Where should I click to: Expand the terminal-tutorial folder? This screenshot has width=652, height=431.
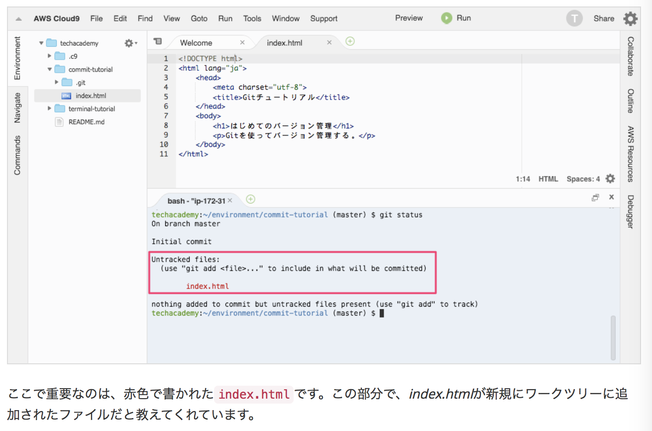(49, 108)
